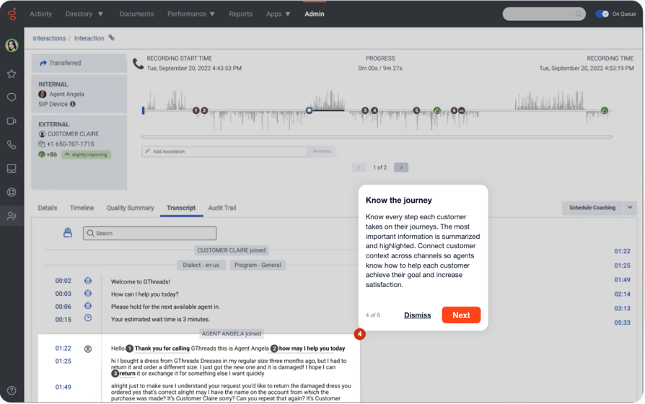The image size is (645, 404).
Task: Open the Activity menu
Action: [x=40, y=14]
